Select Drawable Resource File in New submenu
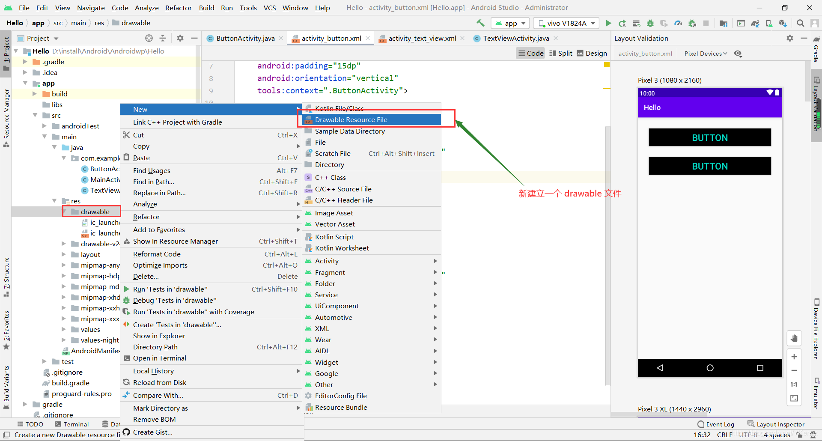 click(x=372, y=119)
